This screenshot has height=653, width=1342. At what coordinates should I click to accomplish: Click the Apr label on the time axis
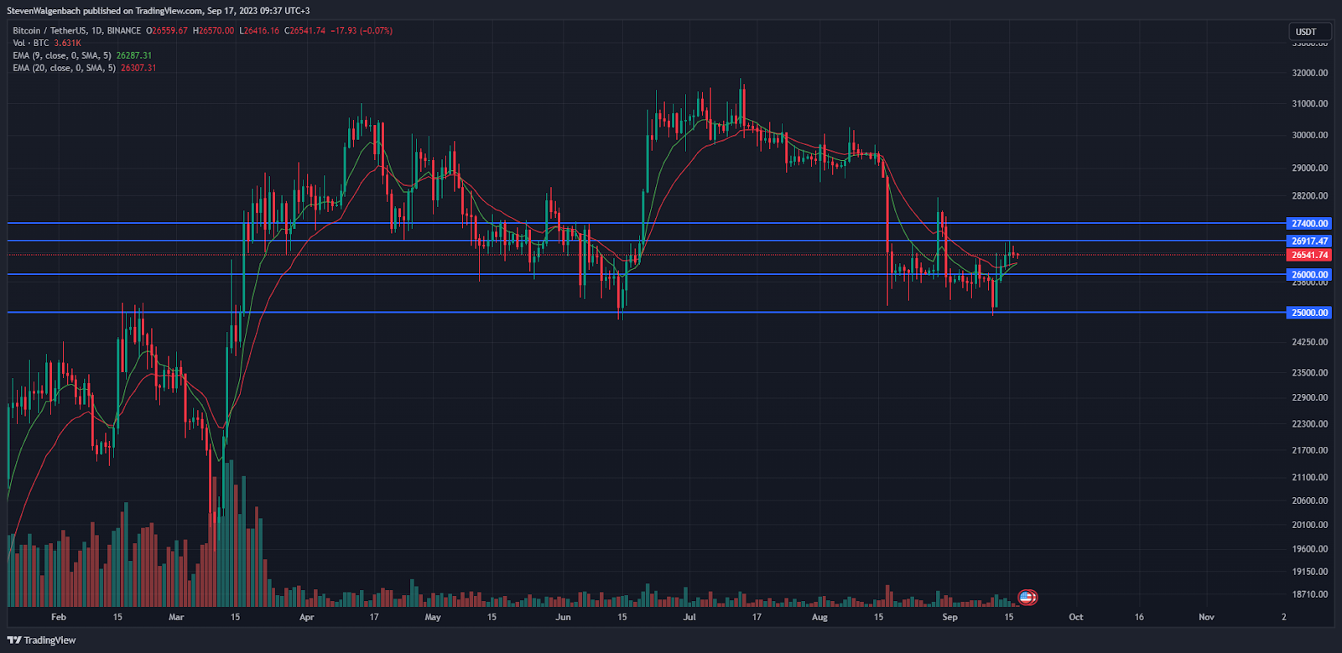[x=307, y=617]
